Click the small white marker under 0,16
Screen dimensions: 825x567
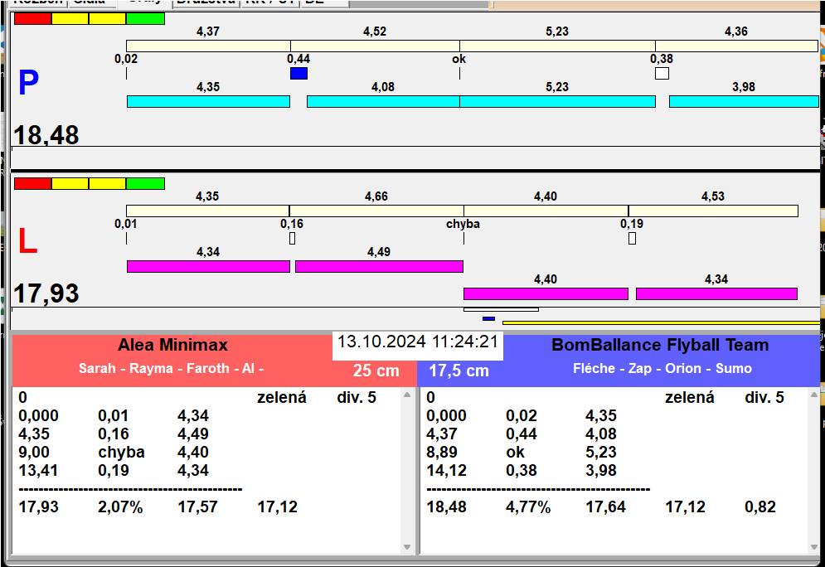click(292, 239)
